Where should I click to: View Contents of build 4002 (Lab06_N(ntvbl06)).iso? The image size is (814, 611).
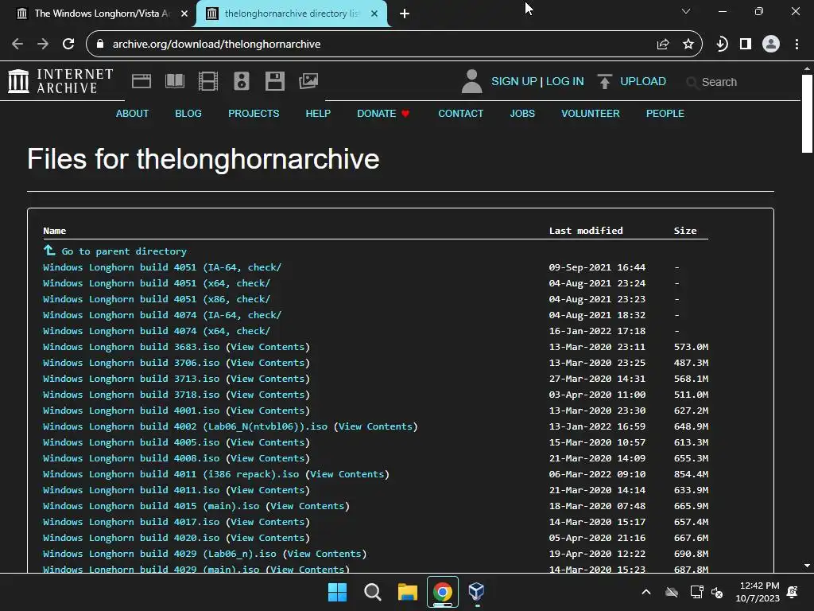[375, 426]
